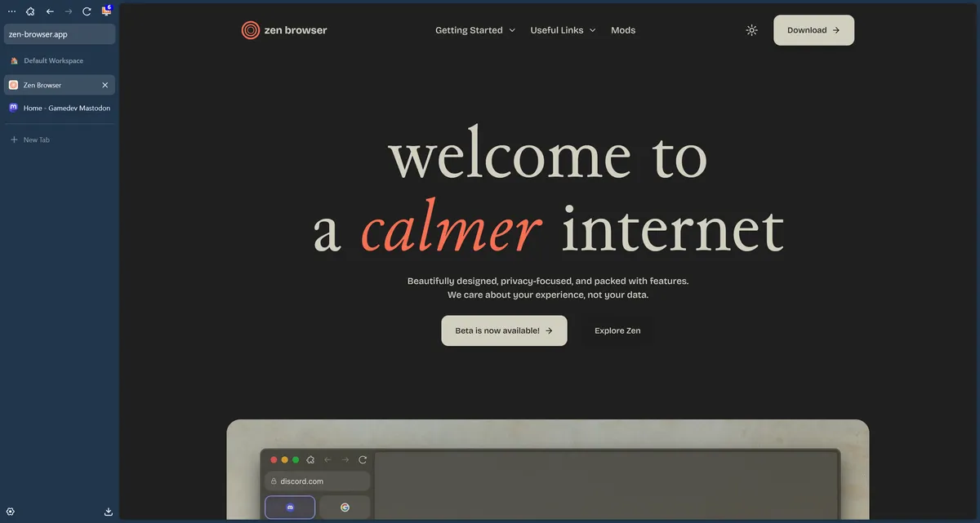Image resolution: width=980 pixels, height=523 pixels.
Task: Click the Zen Browser logo in header
Action: tap(284, 30)
